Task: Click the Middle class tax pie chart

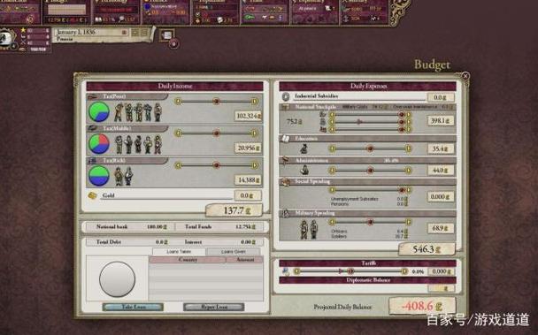Action: click(99, 144)
